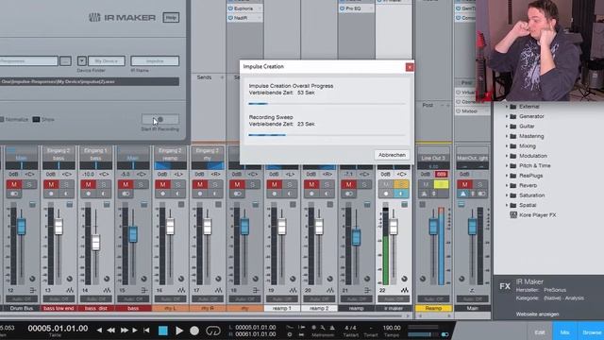Click the Kore Player FX plugin icon
The width and height of the screenshot is (604, 340).
(513, 215)
